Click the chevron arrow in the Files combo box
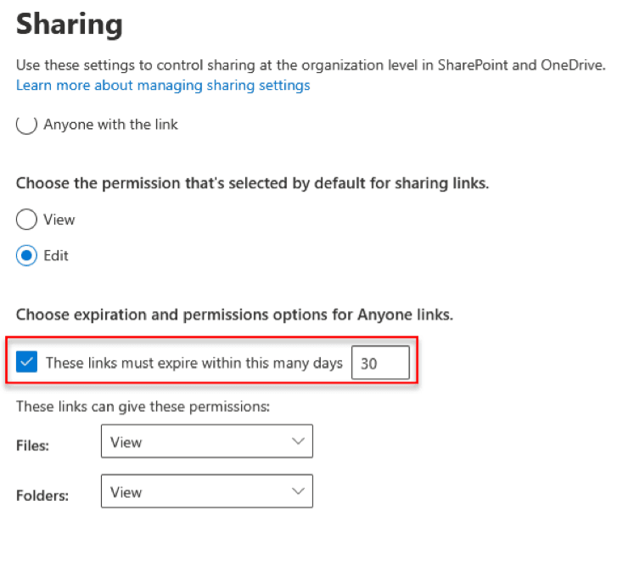628x562 pixels. click(x=297, y=442)
